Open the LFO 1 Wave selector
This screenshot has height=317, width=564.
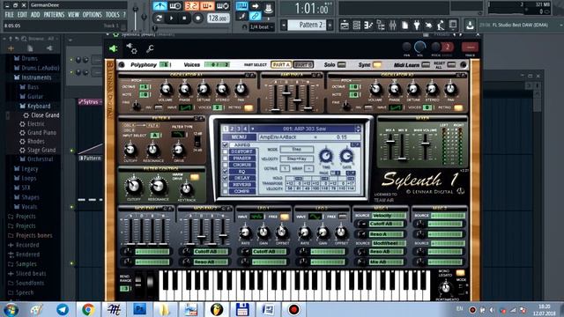point(256,217)
